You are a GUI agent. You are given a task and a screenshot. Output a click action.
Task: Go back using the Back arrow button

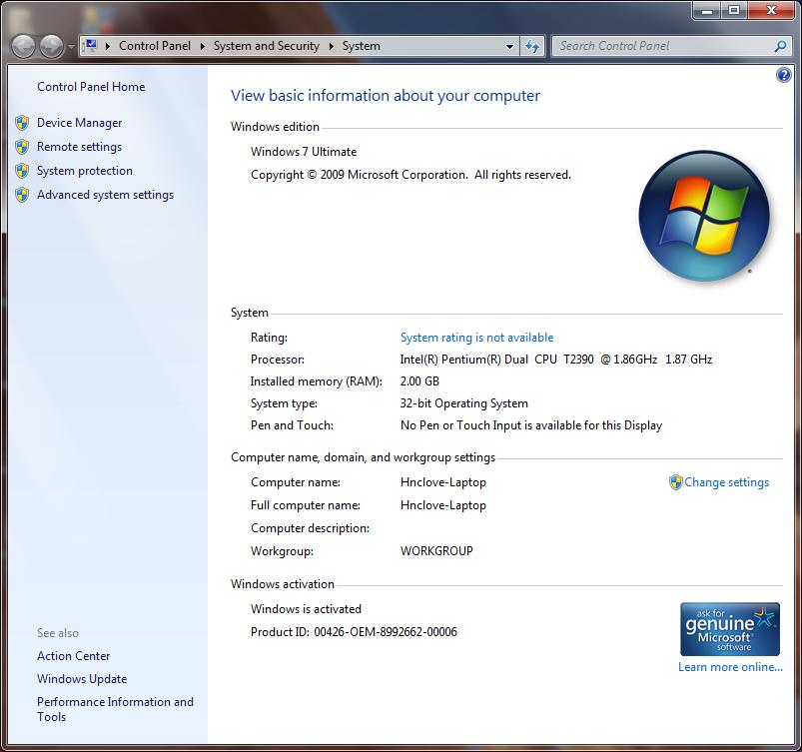(x=23, y=47)
